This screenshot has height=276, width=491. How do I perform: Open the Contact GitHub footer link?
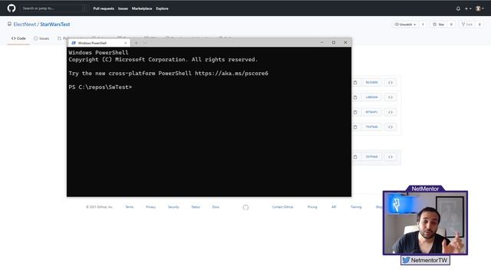click(x=282, y=207)
